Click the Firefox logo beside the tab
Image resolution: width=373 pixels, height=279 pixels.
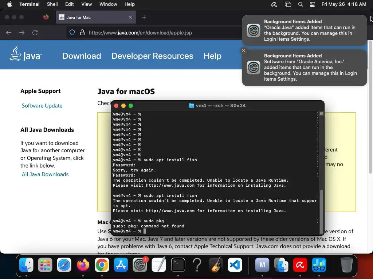coord(46,17)
